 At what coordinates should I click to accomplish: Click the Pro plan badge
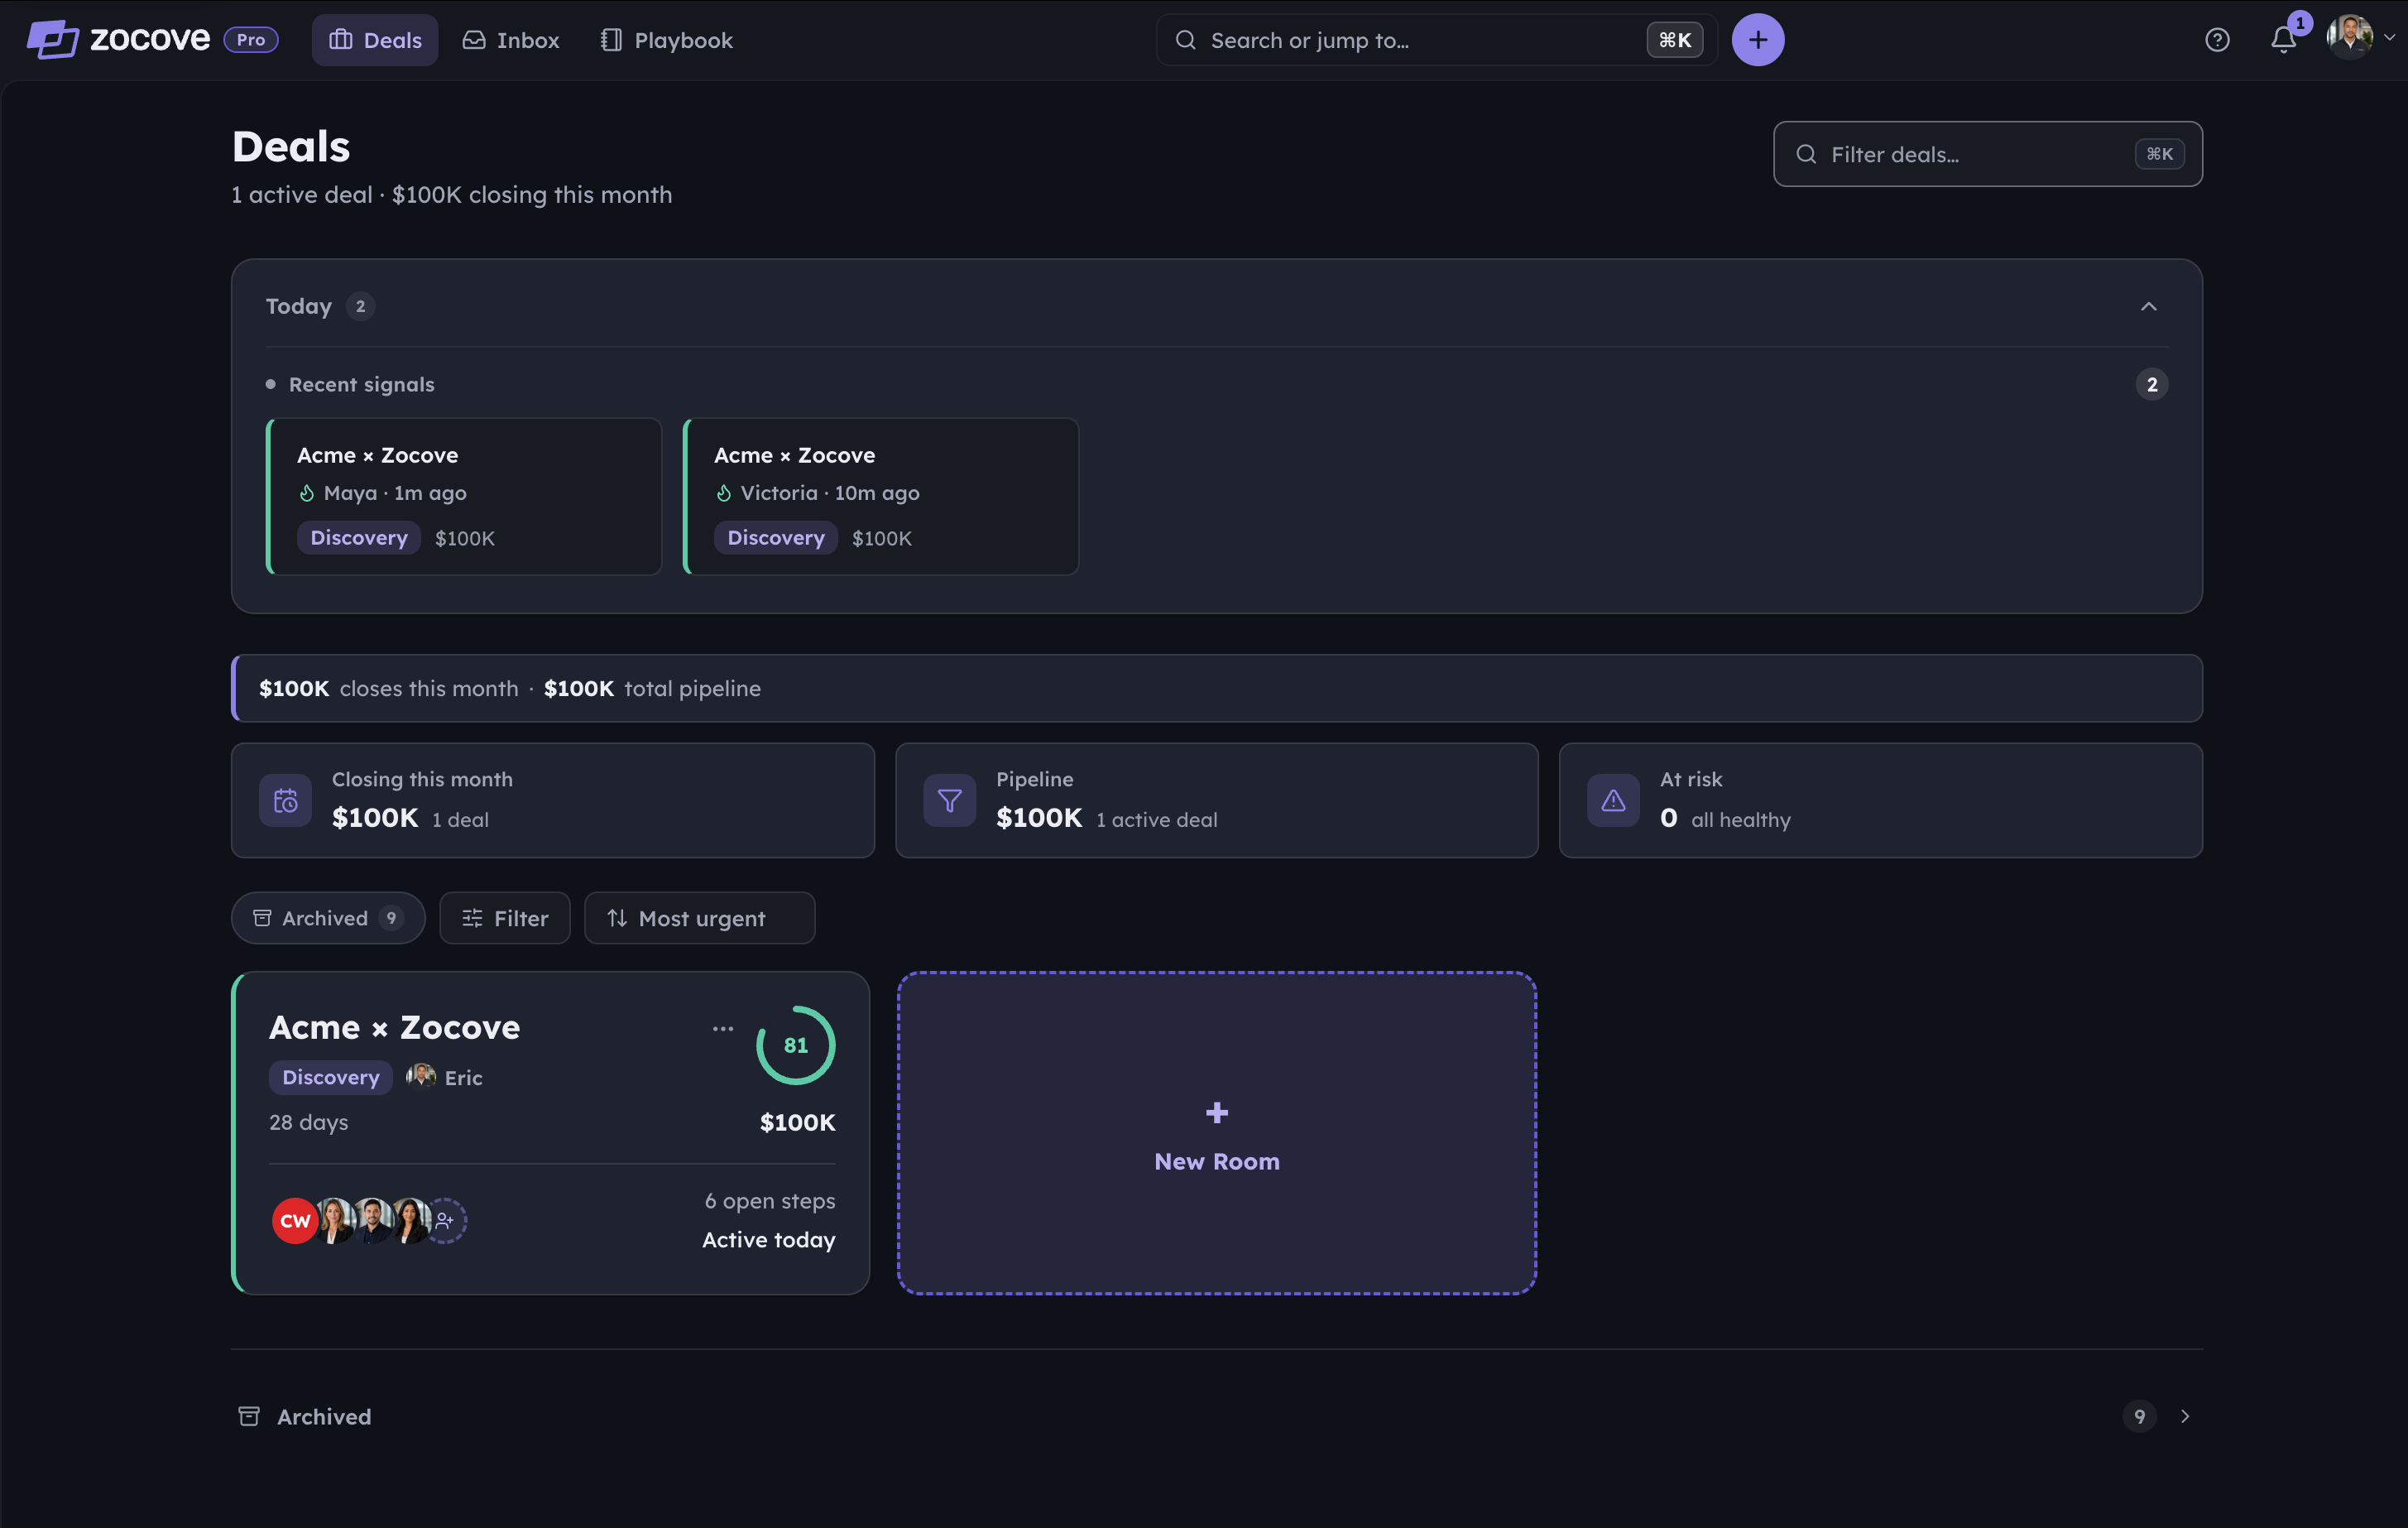pyautogui.click(x=251, y=40)
